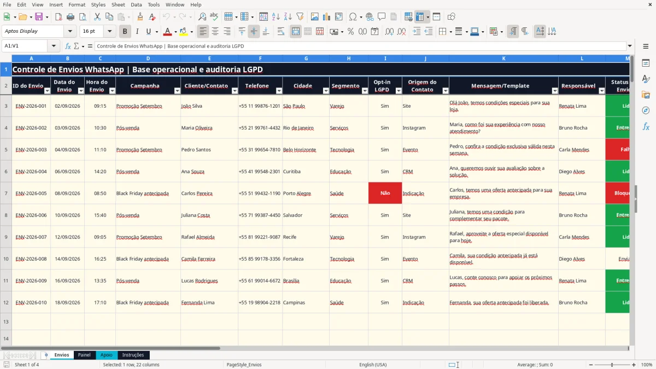
Task: Open the font size dropdown
Action: 109,31
